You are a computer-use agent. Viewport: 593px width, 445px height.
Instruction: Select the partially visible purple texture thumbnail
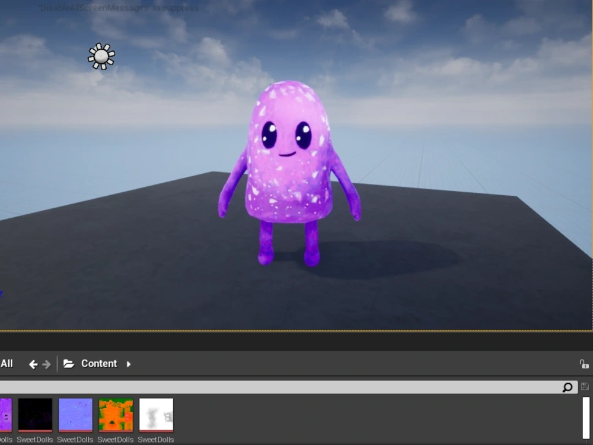6,415
